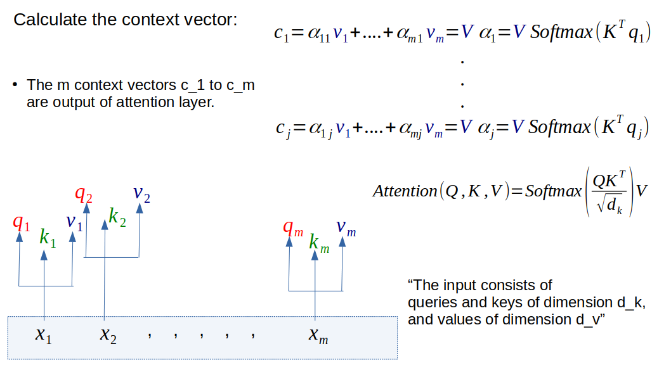Click the red q1 query label
Viewport: 671px width, 377px height.
coord(21,222)
